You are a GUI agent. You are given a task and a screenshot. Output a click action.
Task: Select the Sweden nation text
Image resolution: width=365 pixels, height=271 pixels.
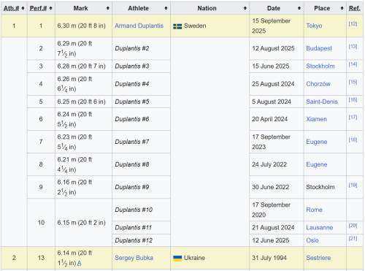click(x=195, y=26)
